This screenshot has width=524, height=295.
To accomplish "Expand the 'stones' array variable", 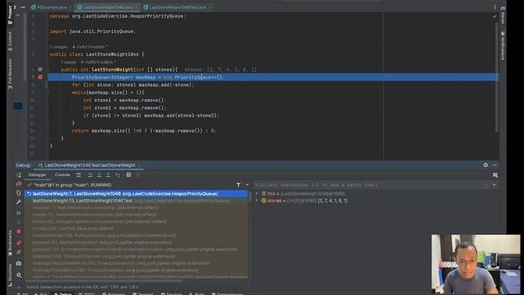I will coord(256,201).
